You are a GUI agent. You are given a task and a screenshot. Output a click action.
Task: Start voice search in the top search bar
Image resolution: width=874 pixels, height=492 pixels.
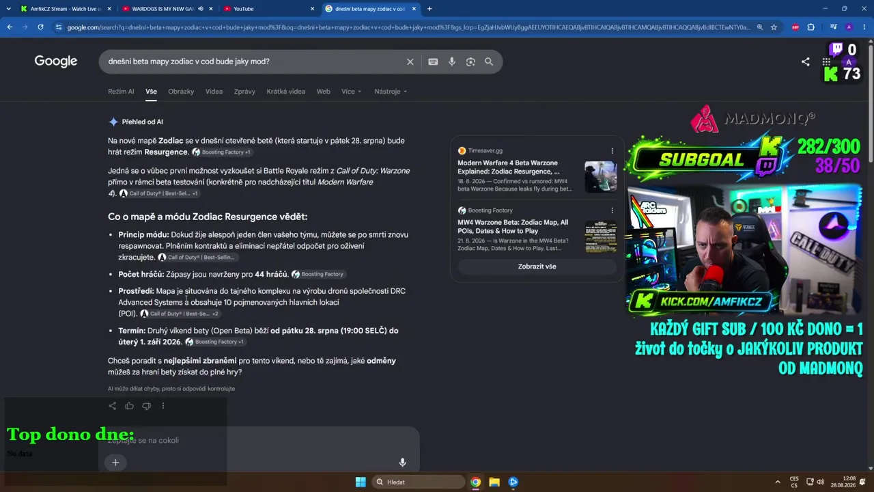(451, 61)
